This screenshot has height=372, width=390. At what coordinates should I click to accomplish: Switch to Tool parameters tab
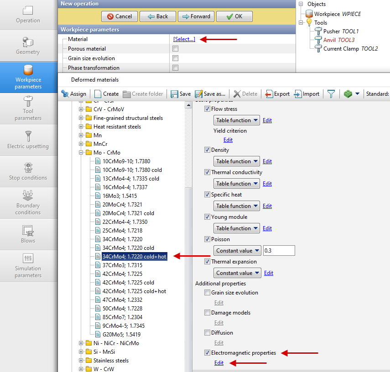28,108
